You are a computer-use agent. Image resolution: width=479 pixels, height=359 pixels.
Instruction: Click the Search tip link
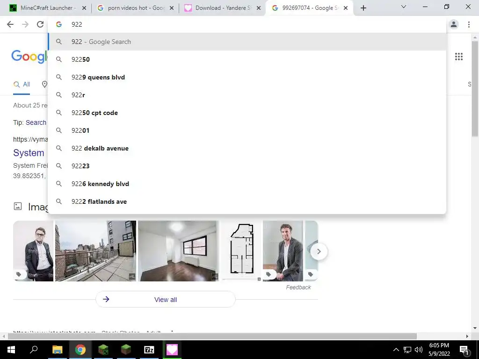coord(36,122)
